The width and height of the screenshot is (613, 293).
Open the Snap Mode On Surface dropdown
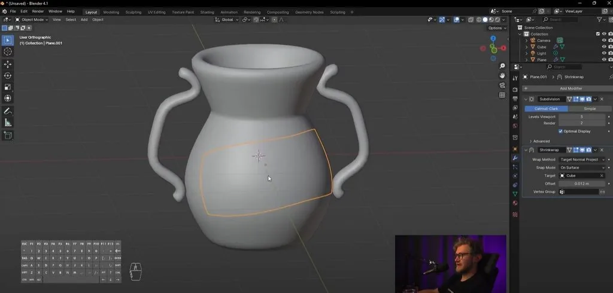(x=581, y=167)
